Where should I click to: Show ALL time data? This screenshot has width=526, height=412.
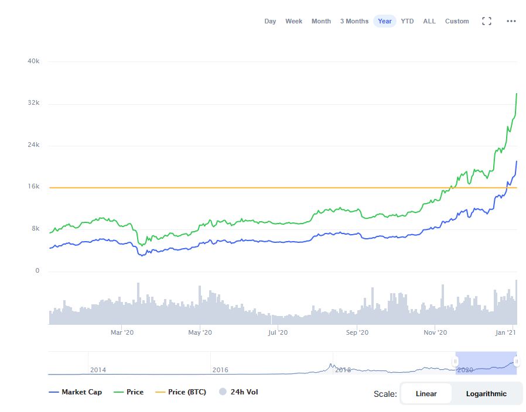click(x=429, y=21)
